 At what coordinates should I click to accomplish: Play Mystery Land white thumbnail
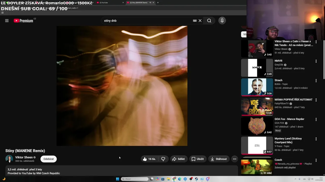click(x=257, y=146)
